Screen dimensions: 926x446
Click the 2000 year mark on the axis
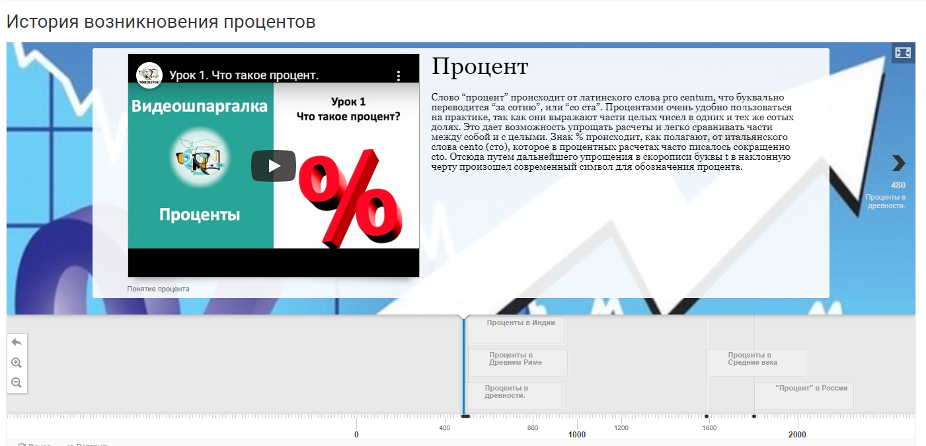tap(797, 434)
